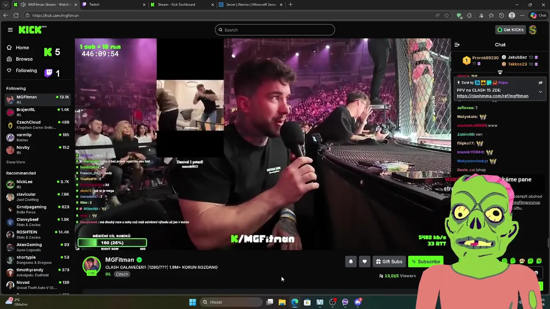Viewport: 550px width, 309px height.
Task: Toggle Read Aloud in address bar
Action: (437, 15)
